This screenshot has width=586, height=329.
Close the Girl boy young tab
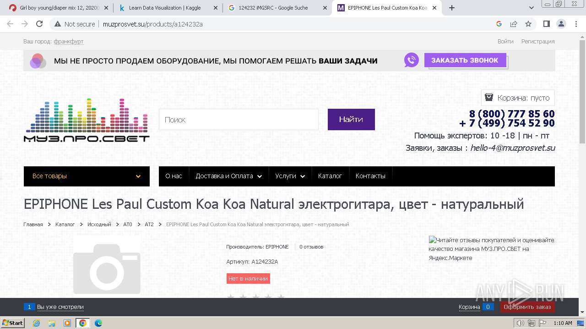tap(106, 8)
